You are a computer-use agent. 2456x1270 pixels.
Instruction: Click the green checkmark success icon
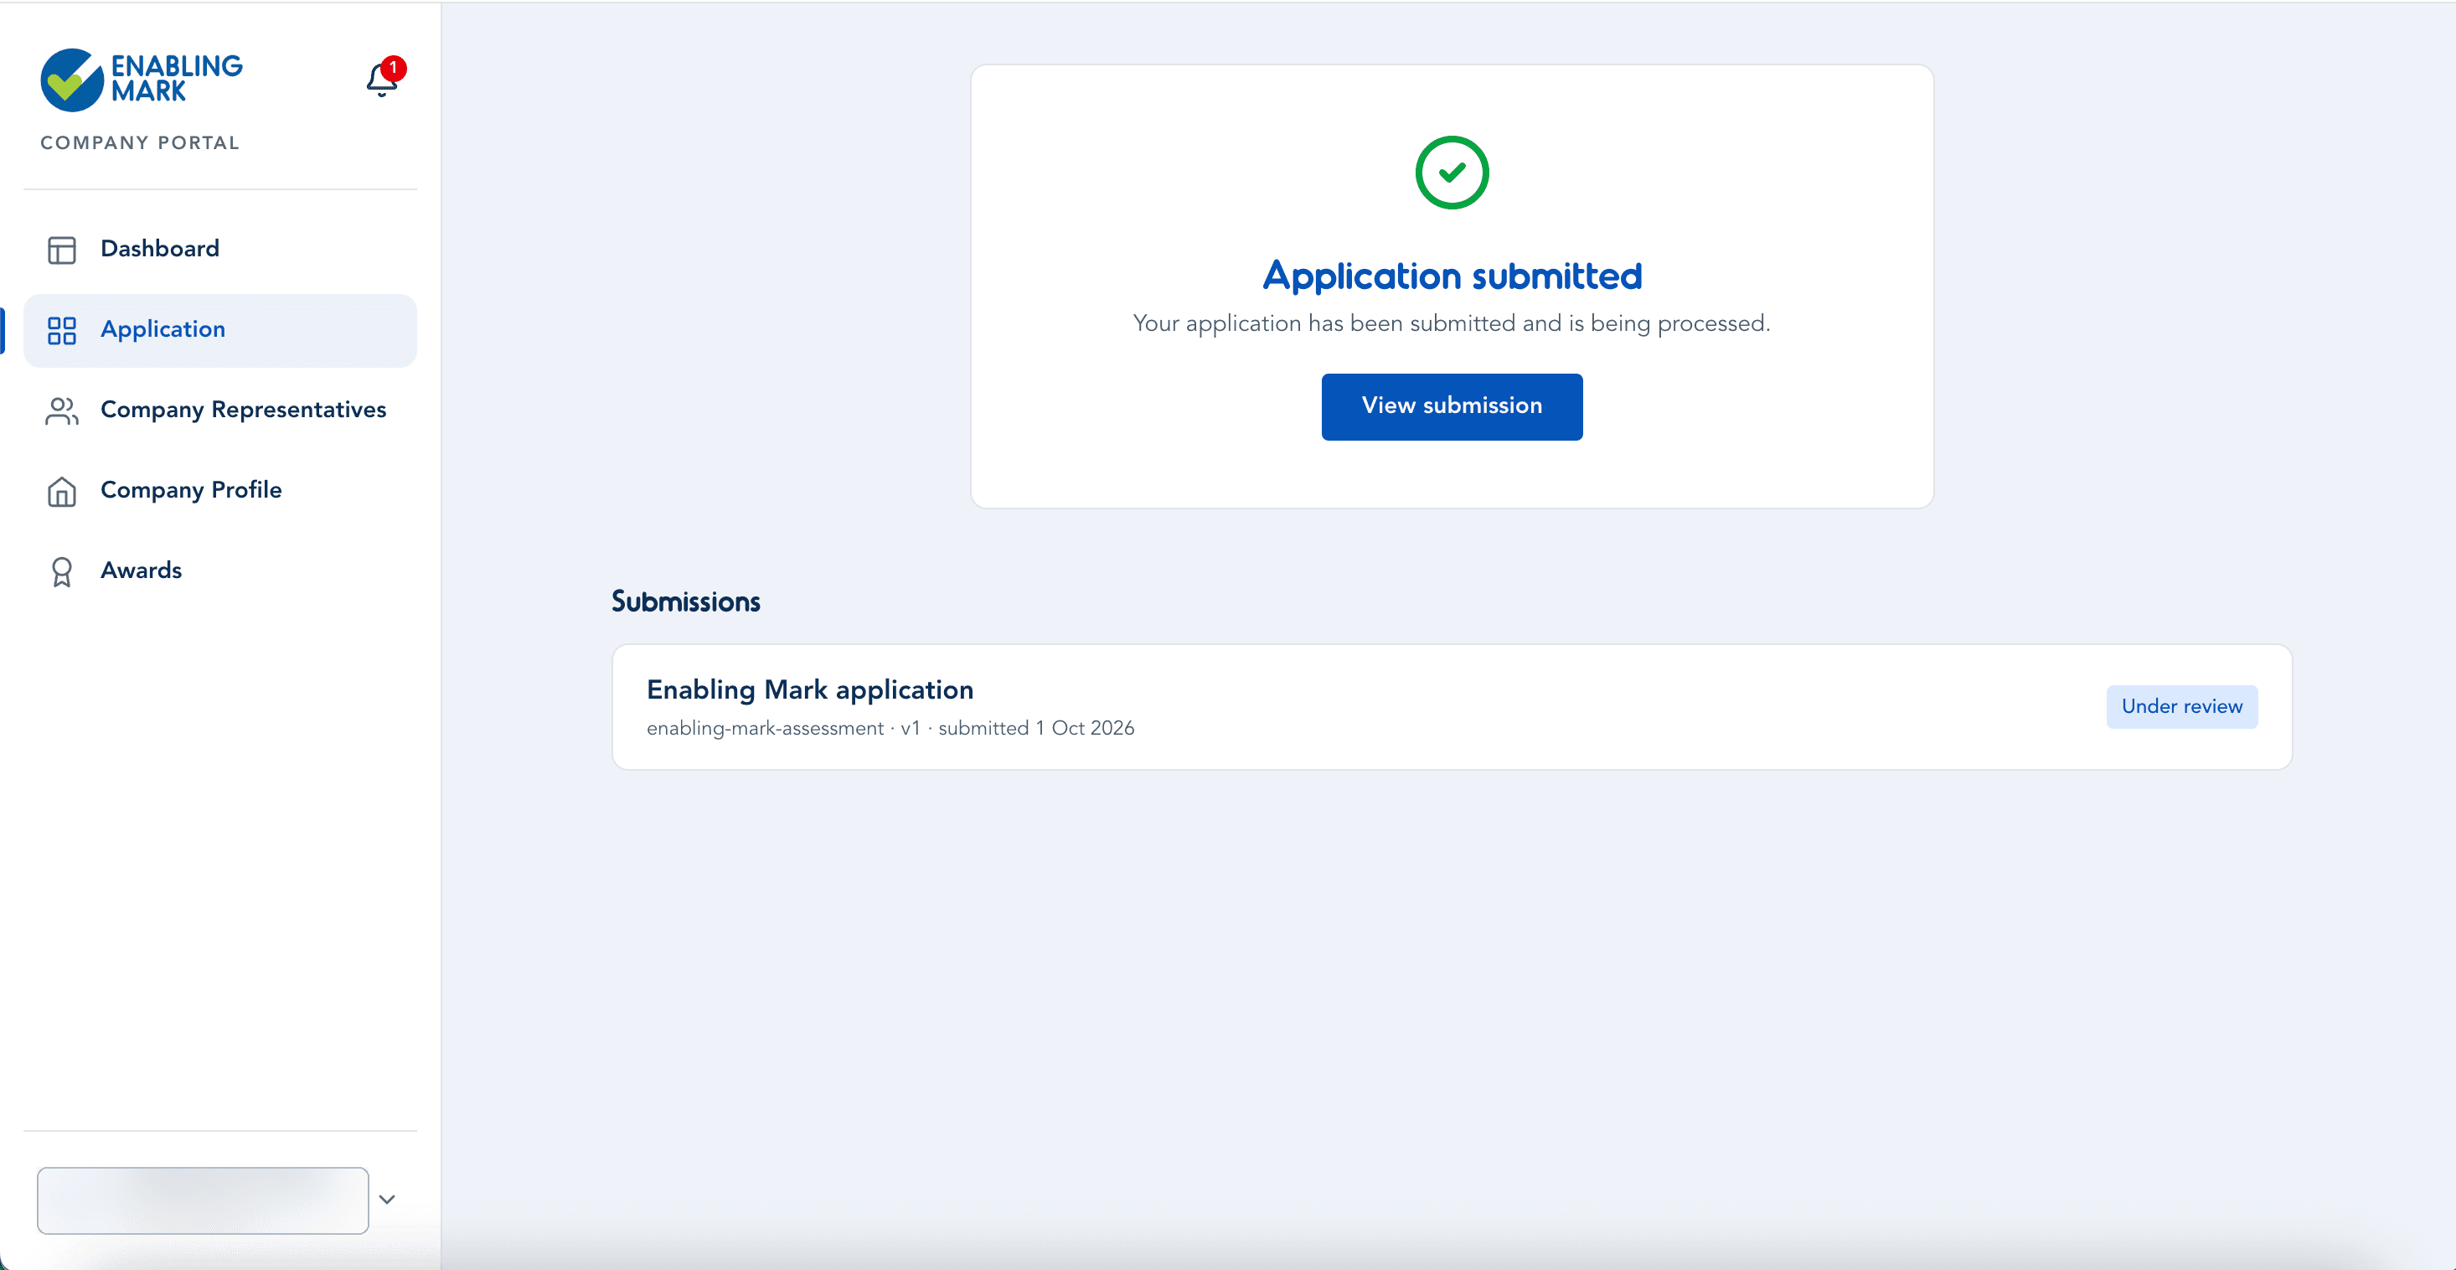click(1452, 173)
